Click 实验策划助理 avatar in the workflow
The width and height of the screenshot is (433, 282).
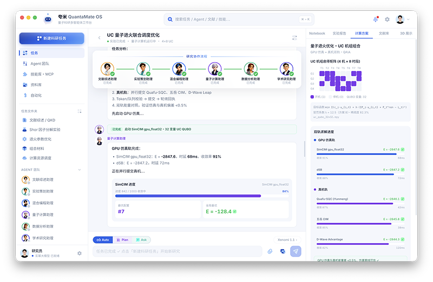[143, 69]
